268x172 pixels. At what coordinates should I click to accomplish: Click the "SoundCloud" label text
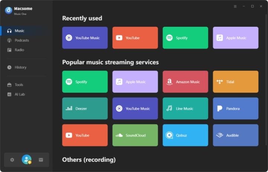[136, 135]
